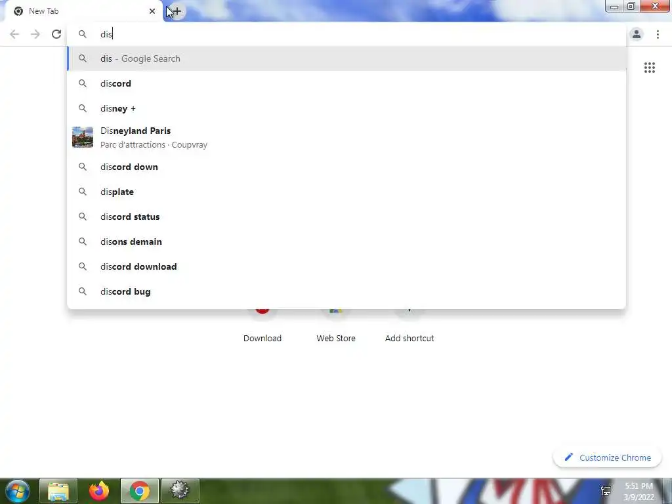The width and height of the screenshot is (672, 504).
Task: Click the network tray icon
Action: (x=606, y=491)
